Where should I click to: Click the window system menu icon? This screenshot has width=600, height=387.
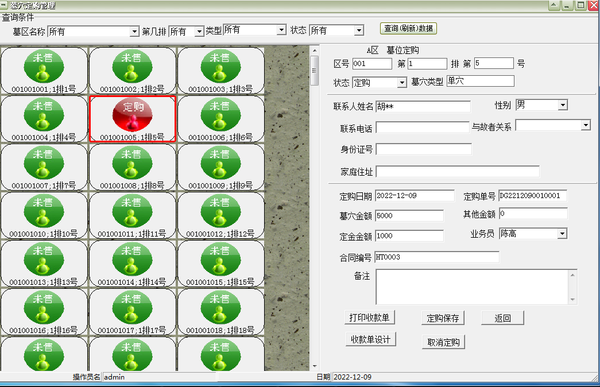[3, 5]
